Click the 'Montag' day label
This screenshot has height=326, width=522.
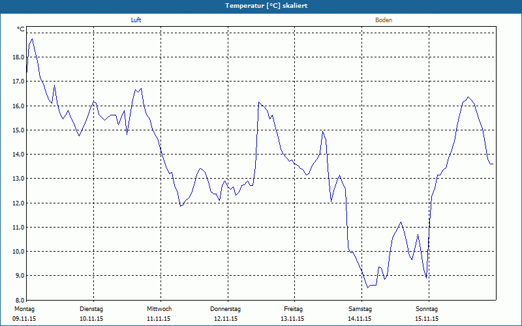(24, 309)
